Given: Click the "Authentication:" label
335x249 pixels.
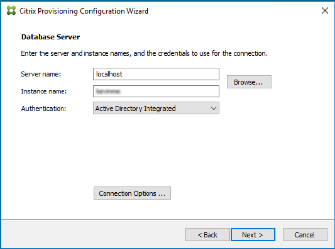Looking at the screenshot, I should [43, 109].
